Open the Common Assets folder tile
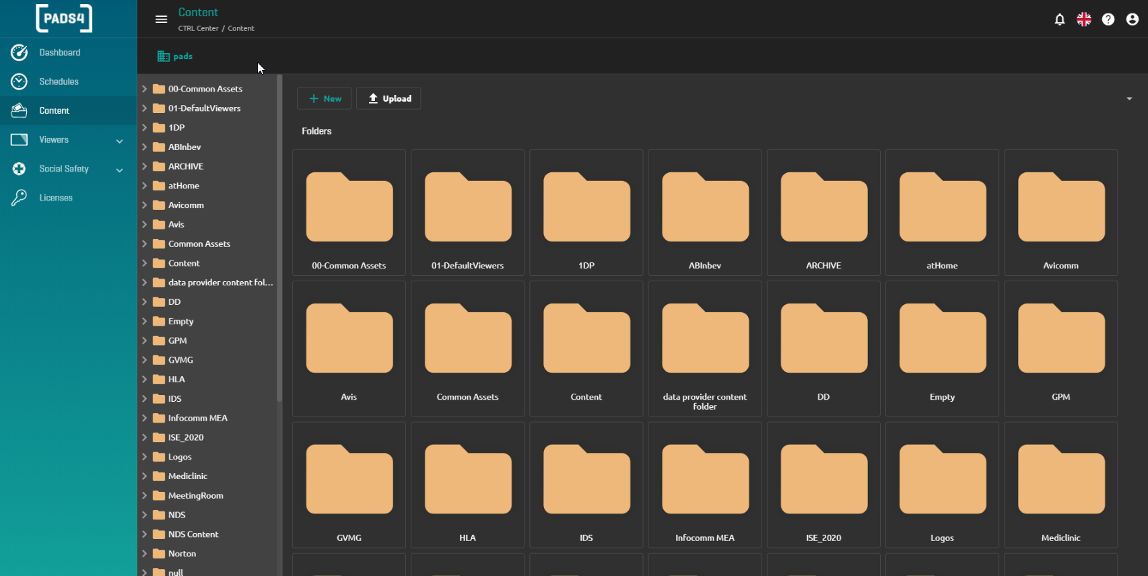1148x576 pixels. 468,349
